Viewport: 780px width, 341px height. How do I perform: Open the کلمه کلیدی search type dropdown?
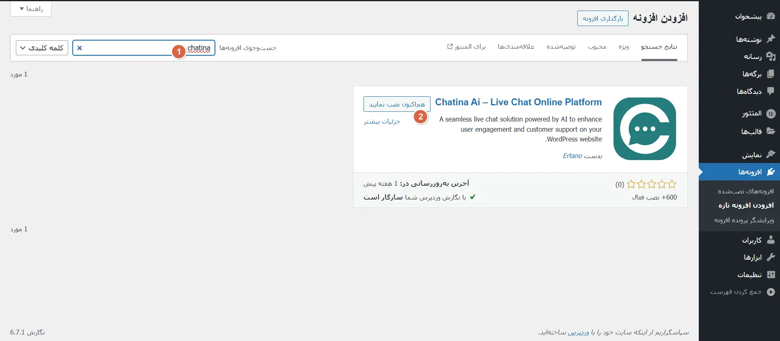42,48
